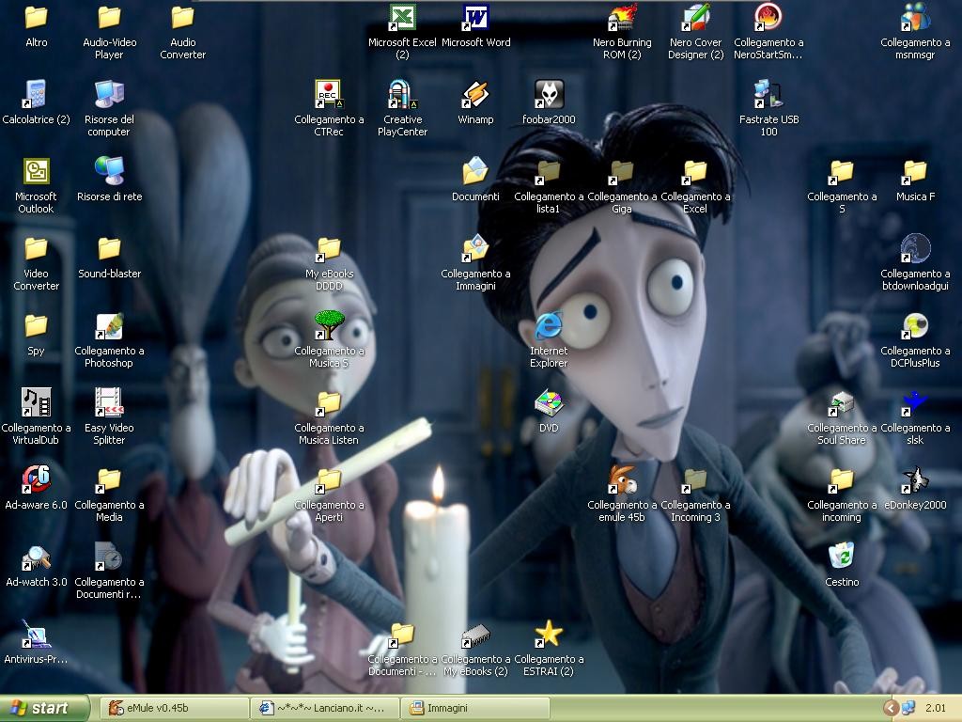This screenshot has width=962, height=722.
Task: Open Collegamento a ESTRAI (2) star icon
Action: 549,635
